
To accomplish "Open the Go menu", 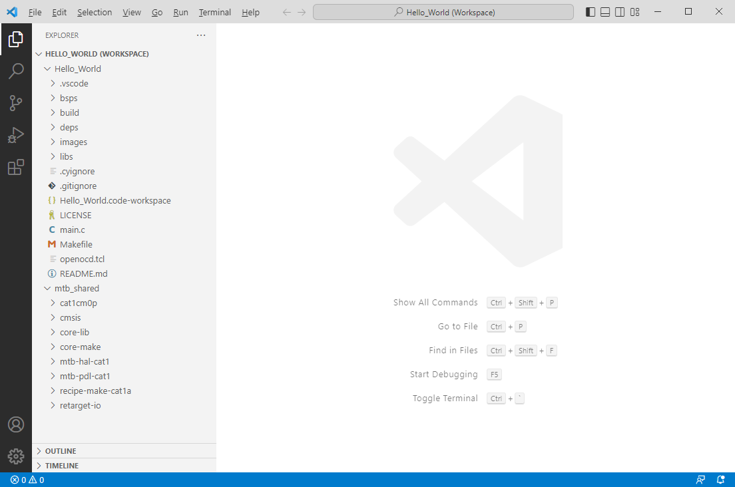I will [157, 12].
